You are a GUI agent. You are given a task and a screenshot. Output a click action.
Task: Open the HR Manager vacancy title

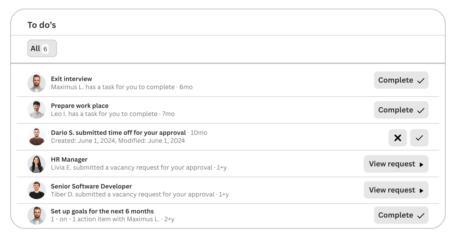69,160
